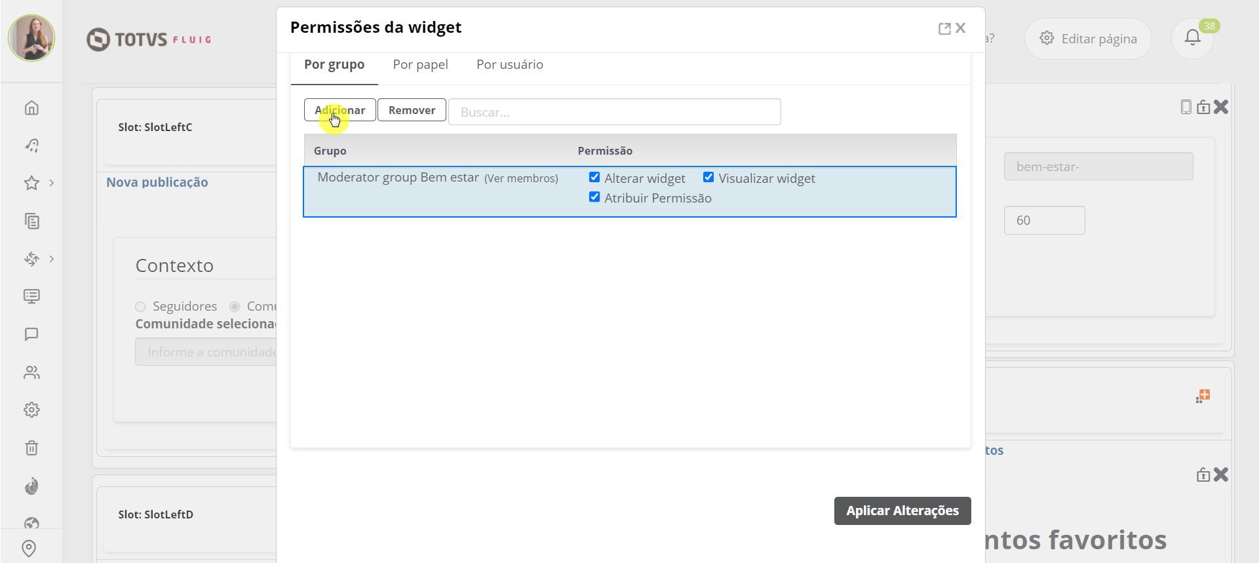
Task: Open dialog in new window icon
Action: tap(944, 28)
